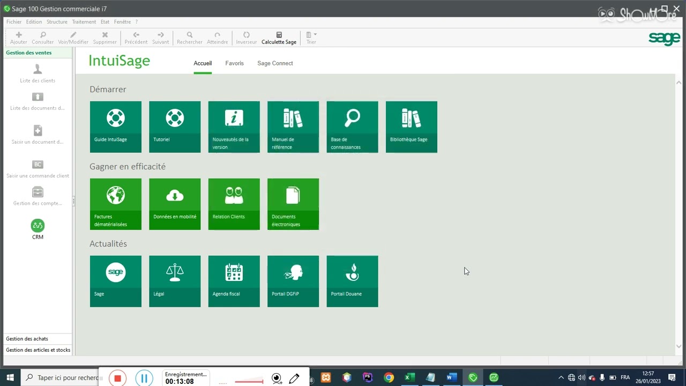The height and width of the screenshot is (386, 686).
Task: Open Word from the taskbar
Action: [451, 377]
